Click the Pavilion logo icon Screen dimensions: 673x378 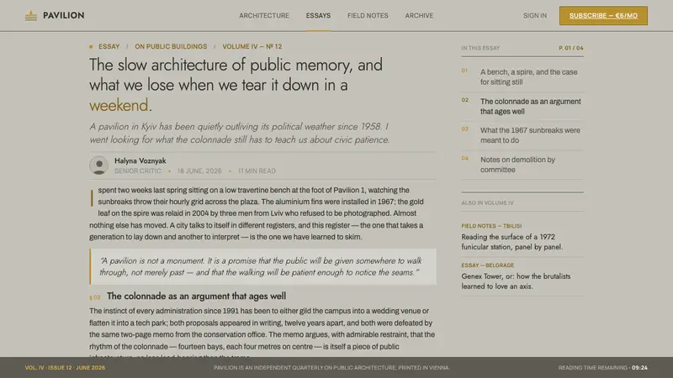[31, 15]
